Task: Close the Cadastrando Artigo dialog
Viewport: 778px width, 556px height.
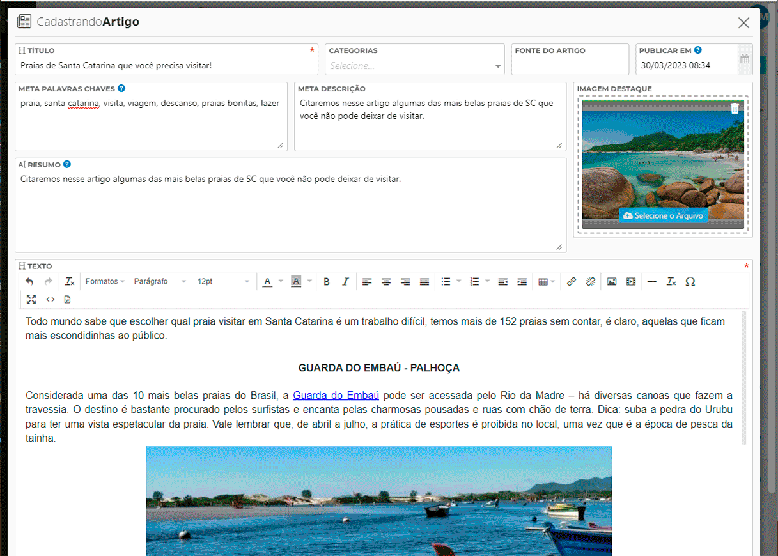Action: click(x=743, y=23)
